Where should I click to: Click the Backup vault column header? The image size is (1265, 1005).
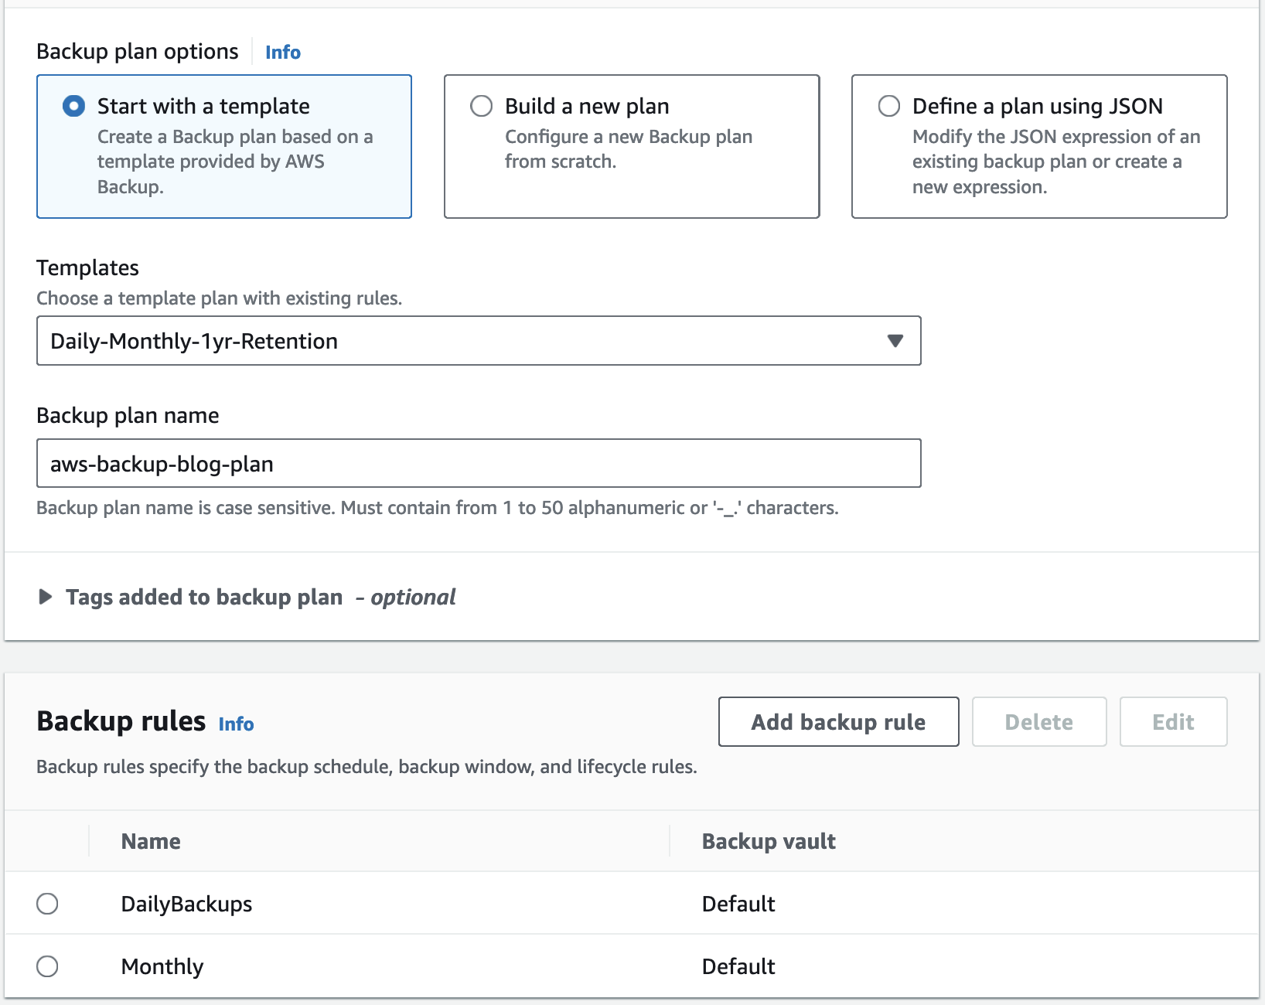tap(769, 841)
